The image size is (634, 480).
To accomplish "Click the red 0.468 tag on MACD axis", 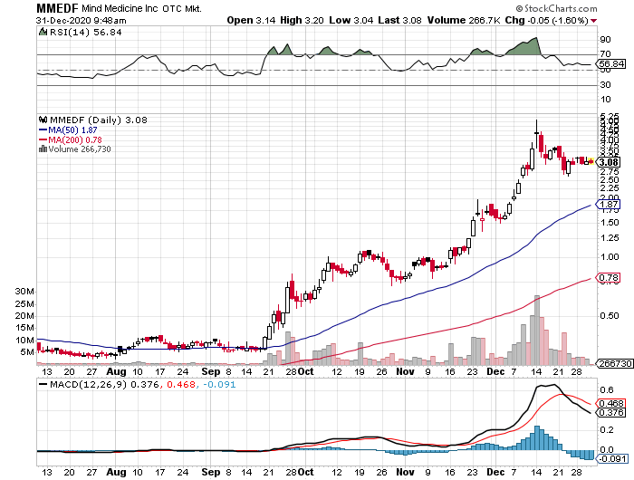I will tap(611, 404).
